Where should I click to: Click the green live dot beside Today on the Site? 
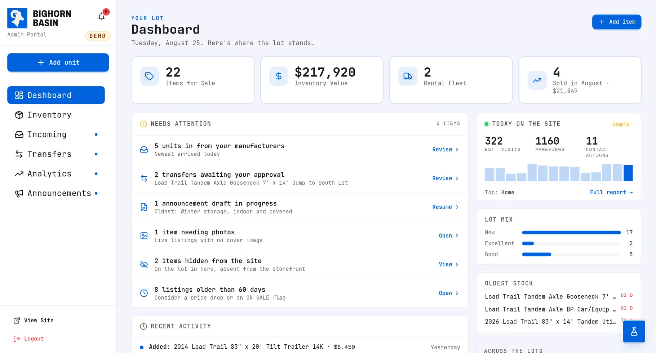(x=486, y=124)
